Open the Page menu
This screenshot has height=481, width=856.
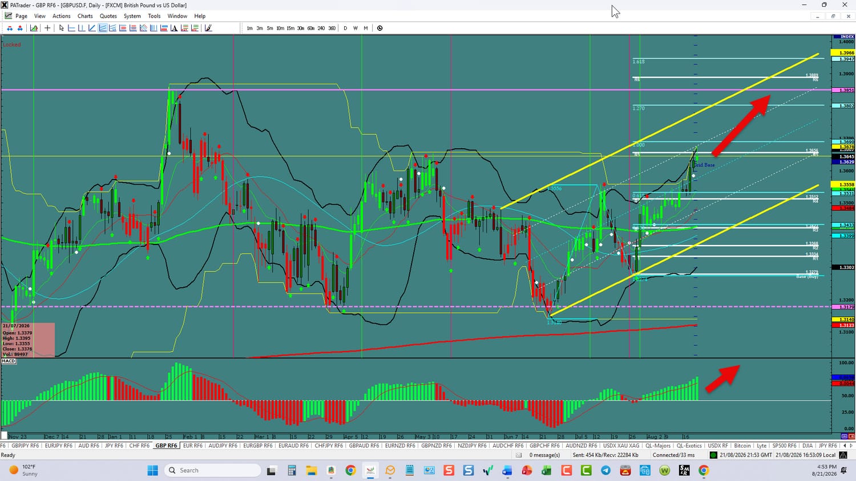21,16
